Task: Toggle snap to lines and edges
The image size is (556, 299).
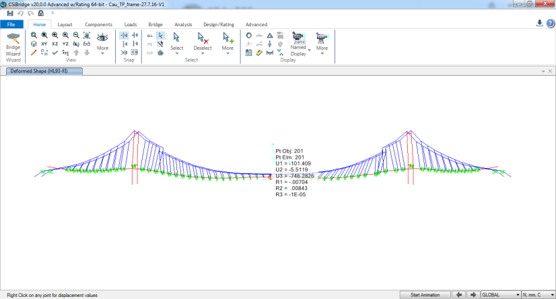Action: click(135, 44)
